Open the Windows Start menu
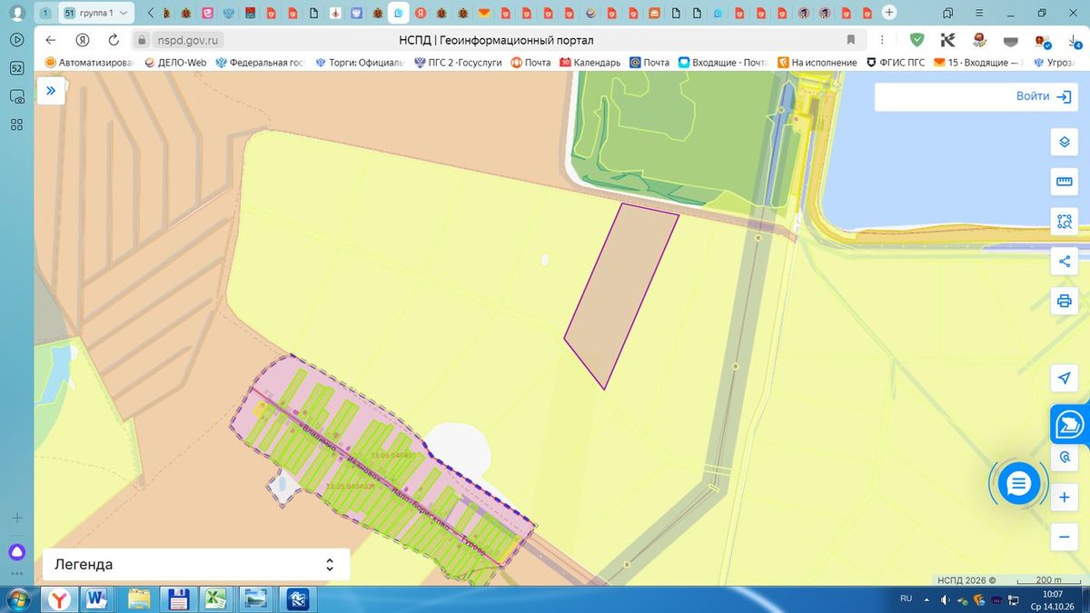This screenshot has height=613, width=1090. 18,599
